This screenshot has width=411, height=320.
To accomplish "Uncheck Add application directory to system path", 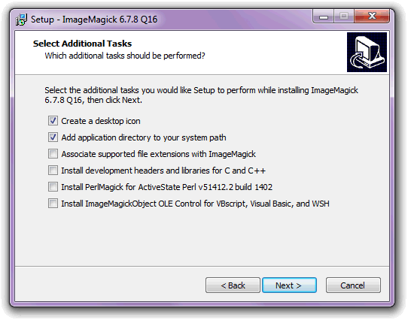I will coord(53,137).
